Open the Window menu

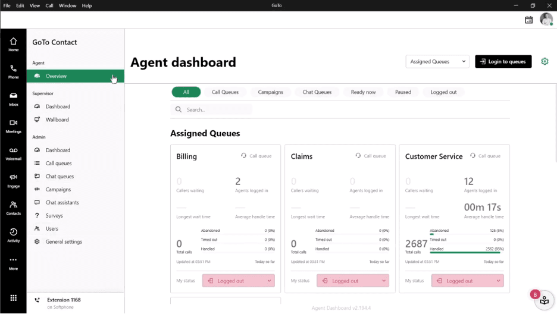[67, 6]
